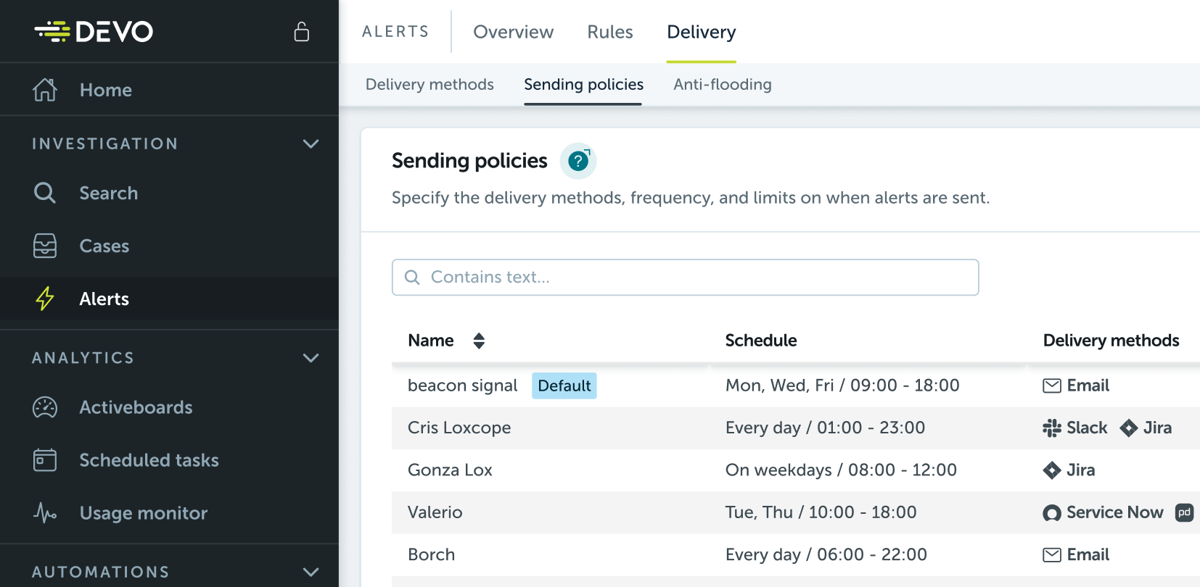Collapse the Analytics section chevron

[x=311, y=358]
